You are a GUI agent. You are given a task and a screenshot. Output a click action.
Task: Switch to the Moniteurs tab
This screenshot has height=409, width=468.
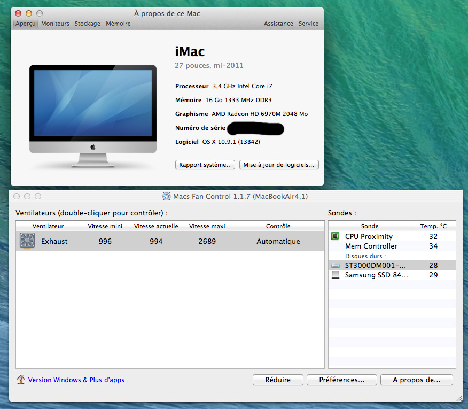pos(55,24)
